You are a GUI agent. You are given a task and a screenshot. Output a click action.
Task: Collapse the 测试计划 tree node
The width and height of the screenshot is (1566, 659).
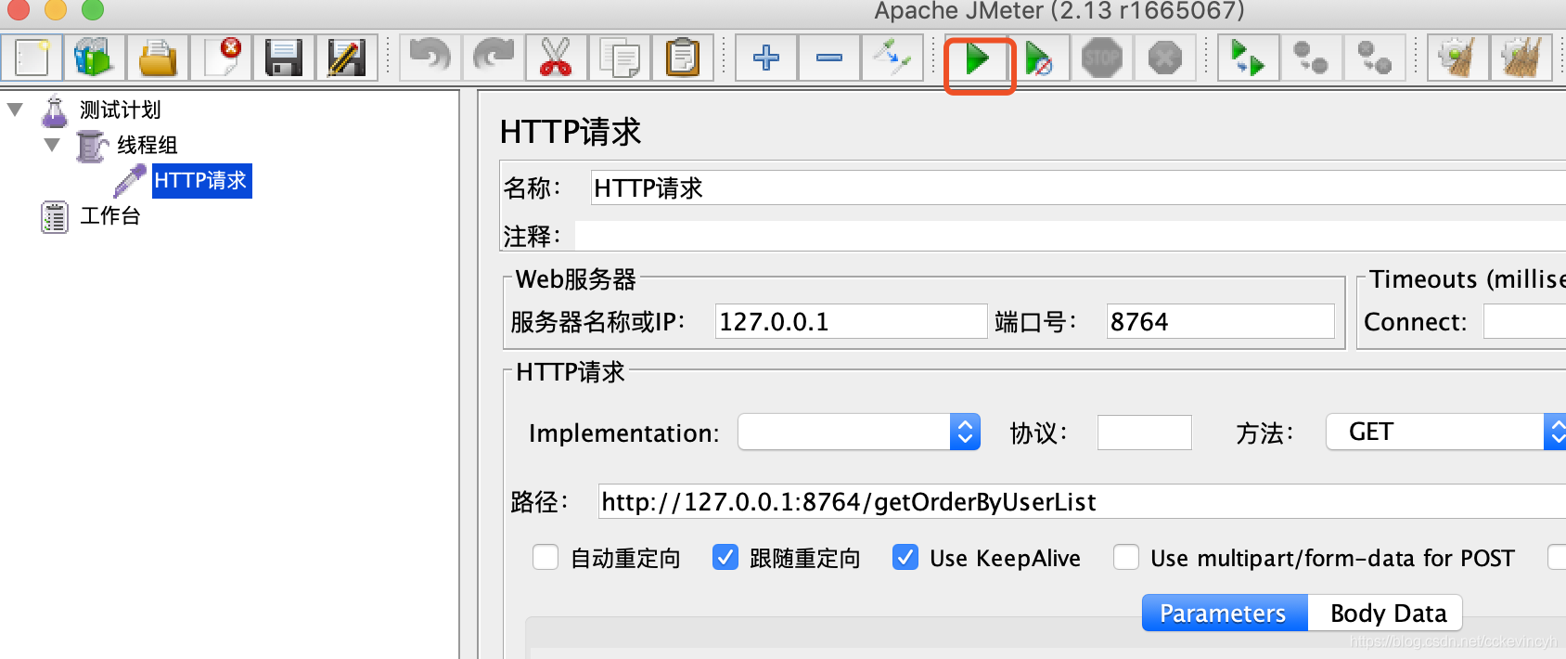click(x=15, y=110)
